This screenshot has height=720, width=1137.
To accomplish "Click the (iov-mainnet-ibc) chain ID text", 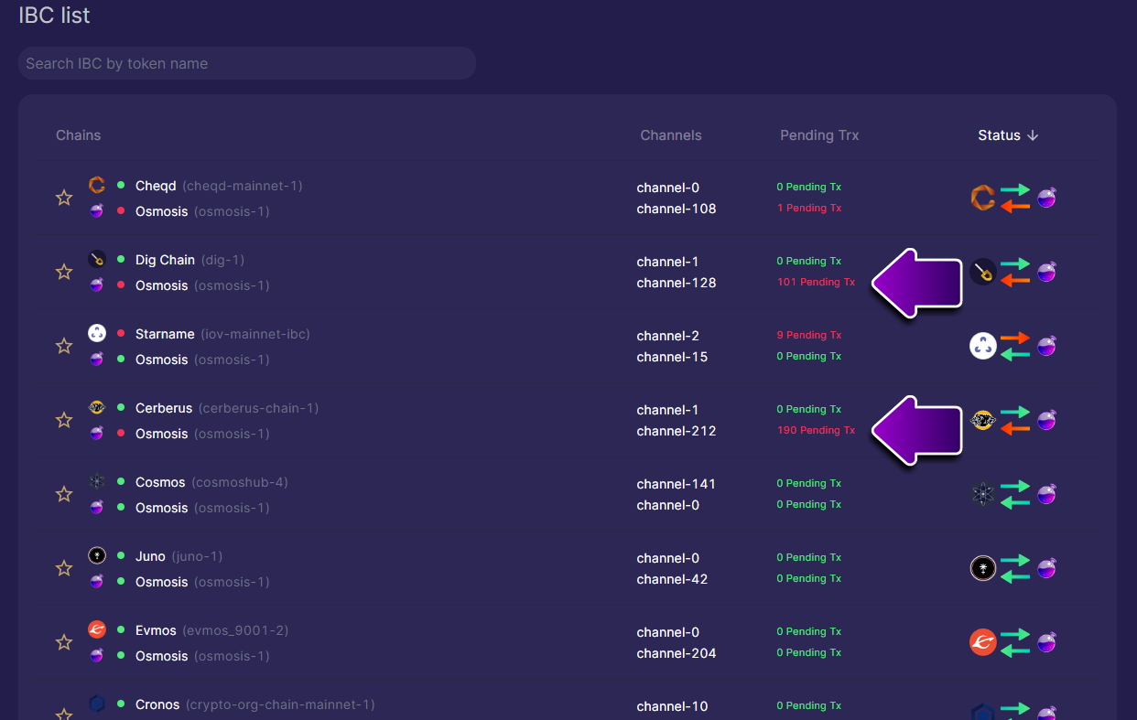I will pos(254,334).
